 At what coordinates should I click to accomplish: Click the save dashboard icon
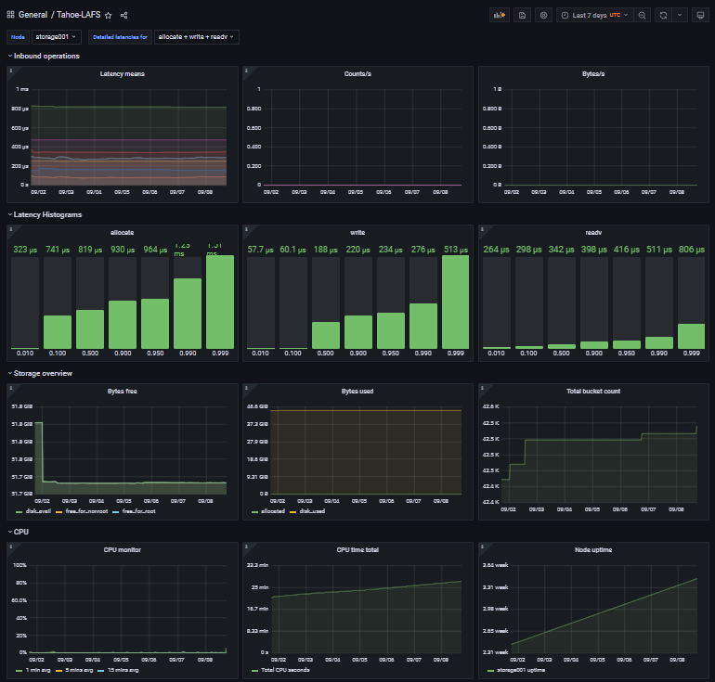click(x=523, y=15)
